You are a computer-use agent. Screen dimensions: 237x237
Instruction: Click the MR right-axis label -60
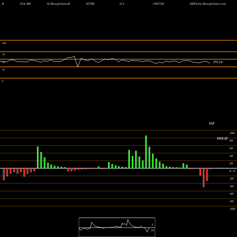[x=231, y=194]
